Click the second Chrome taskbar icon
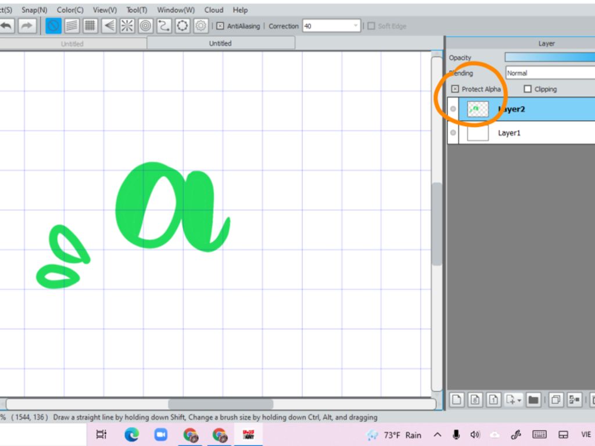This screenshot has width=595, height=446. (x=219, y=434)
